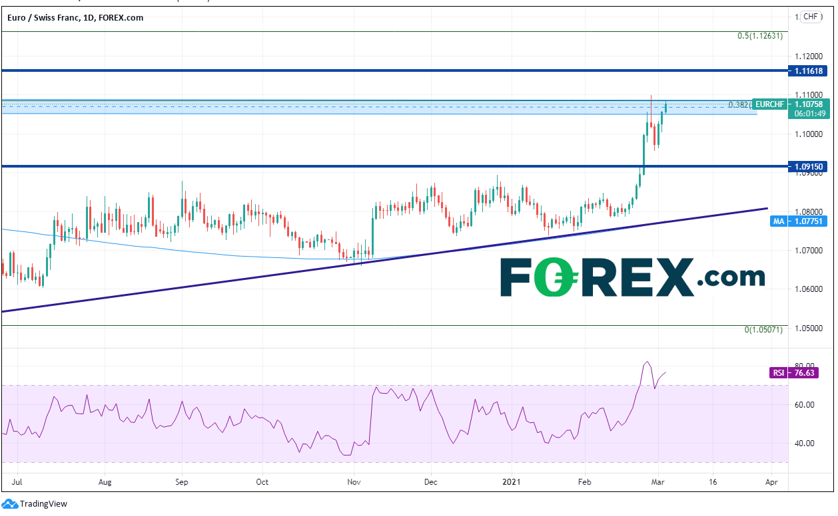Click the 0(1.05071) Fibonacci level label
Screen dimensions: 838x516
click(765, 330)
